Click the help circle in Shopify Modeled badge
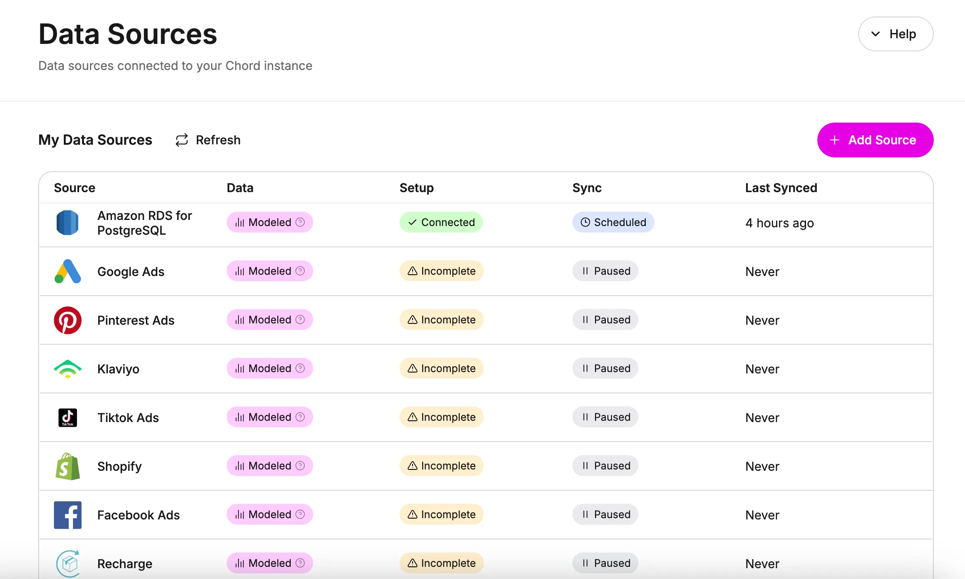The height and width of the screenshot is (579, 965). click(300, 466)
